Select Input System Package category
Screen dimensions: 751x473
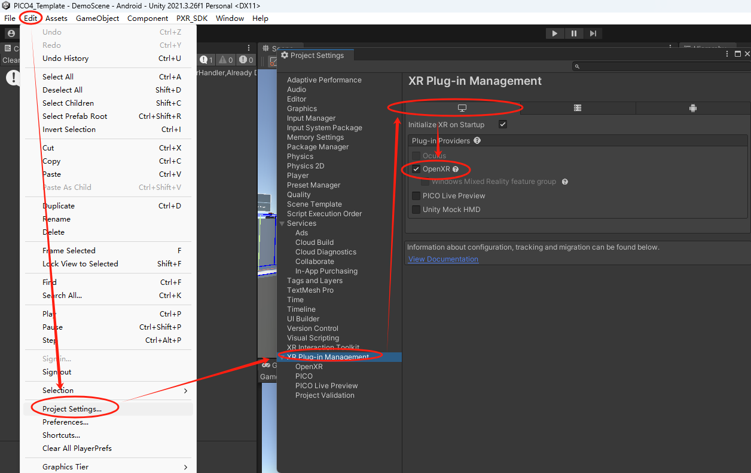324,128
